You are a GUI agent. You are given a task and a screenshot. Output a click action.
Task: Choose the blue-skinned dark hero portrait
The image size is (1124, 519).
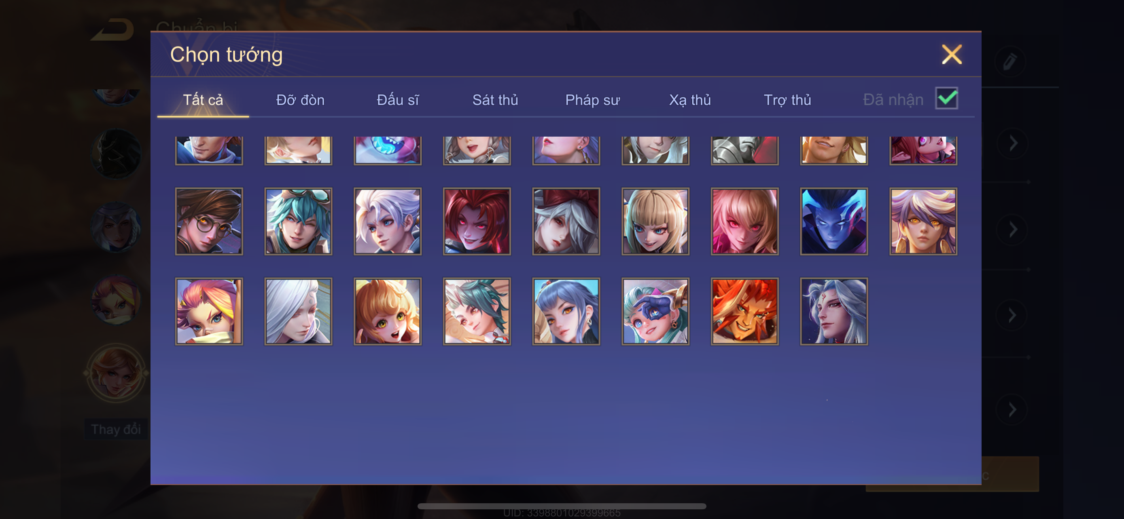click(834, 222)
